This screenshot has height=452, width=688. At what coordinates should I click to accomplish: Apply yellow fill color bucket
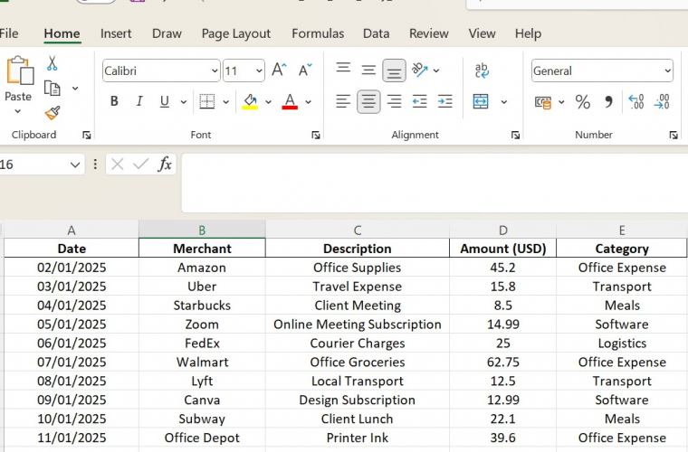[x=250, y=101]
